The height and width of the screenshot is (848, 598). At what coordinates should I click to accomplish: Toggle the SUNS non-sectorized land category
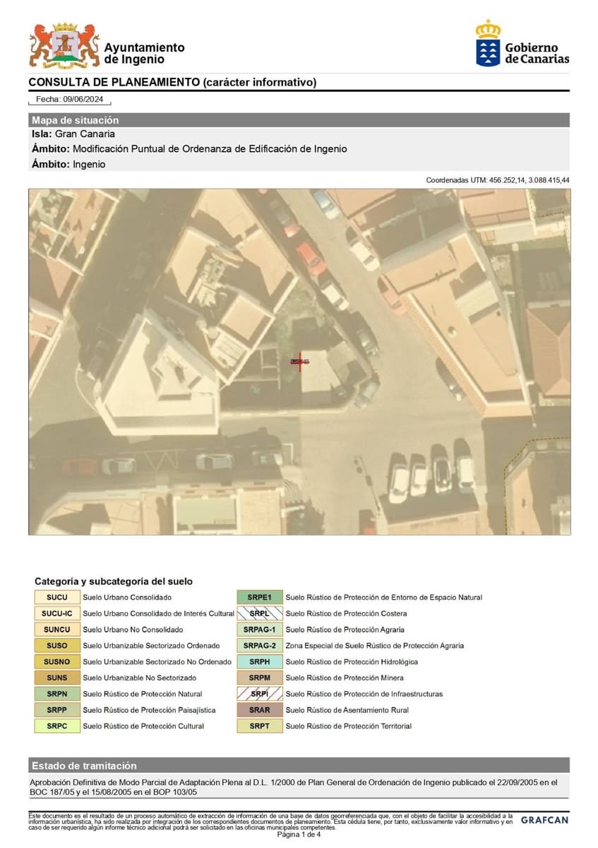click(x=57, y=678)
